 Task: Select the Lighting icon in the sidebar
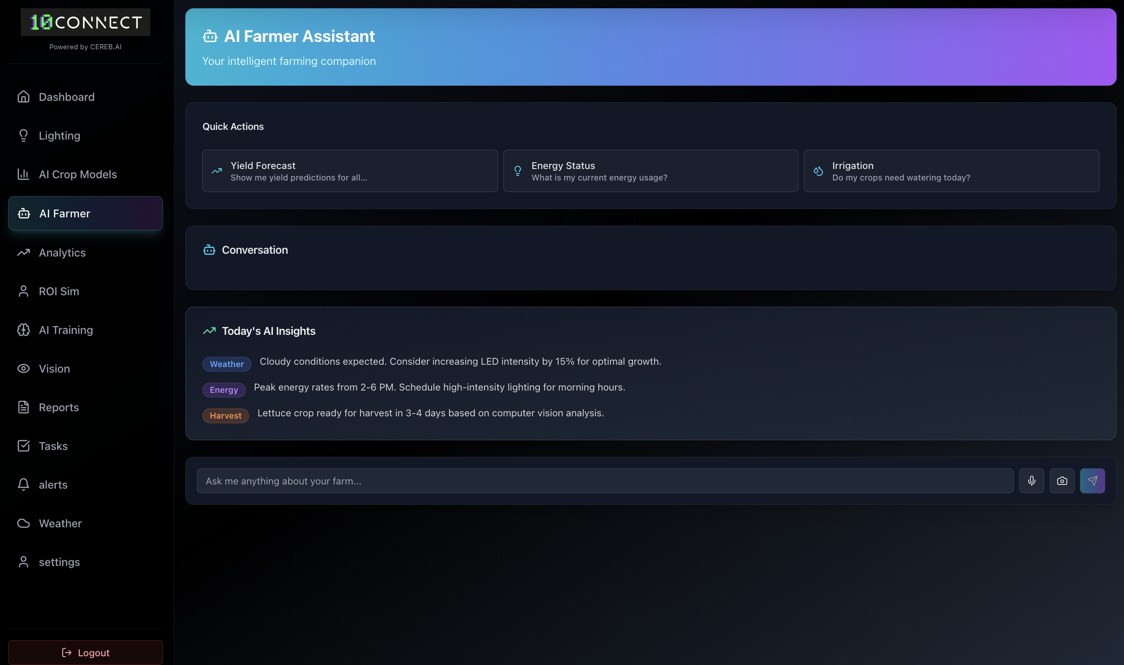pyautogui.click(x=24, y=135)
